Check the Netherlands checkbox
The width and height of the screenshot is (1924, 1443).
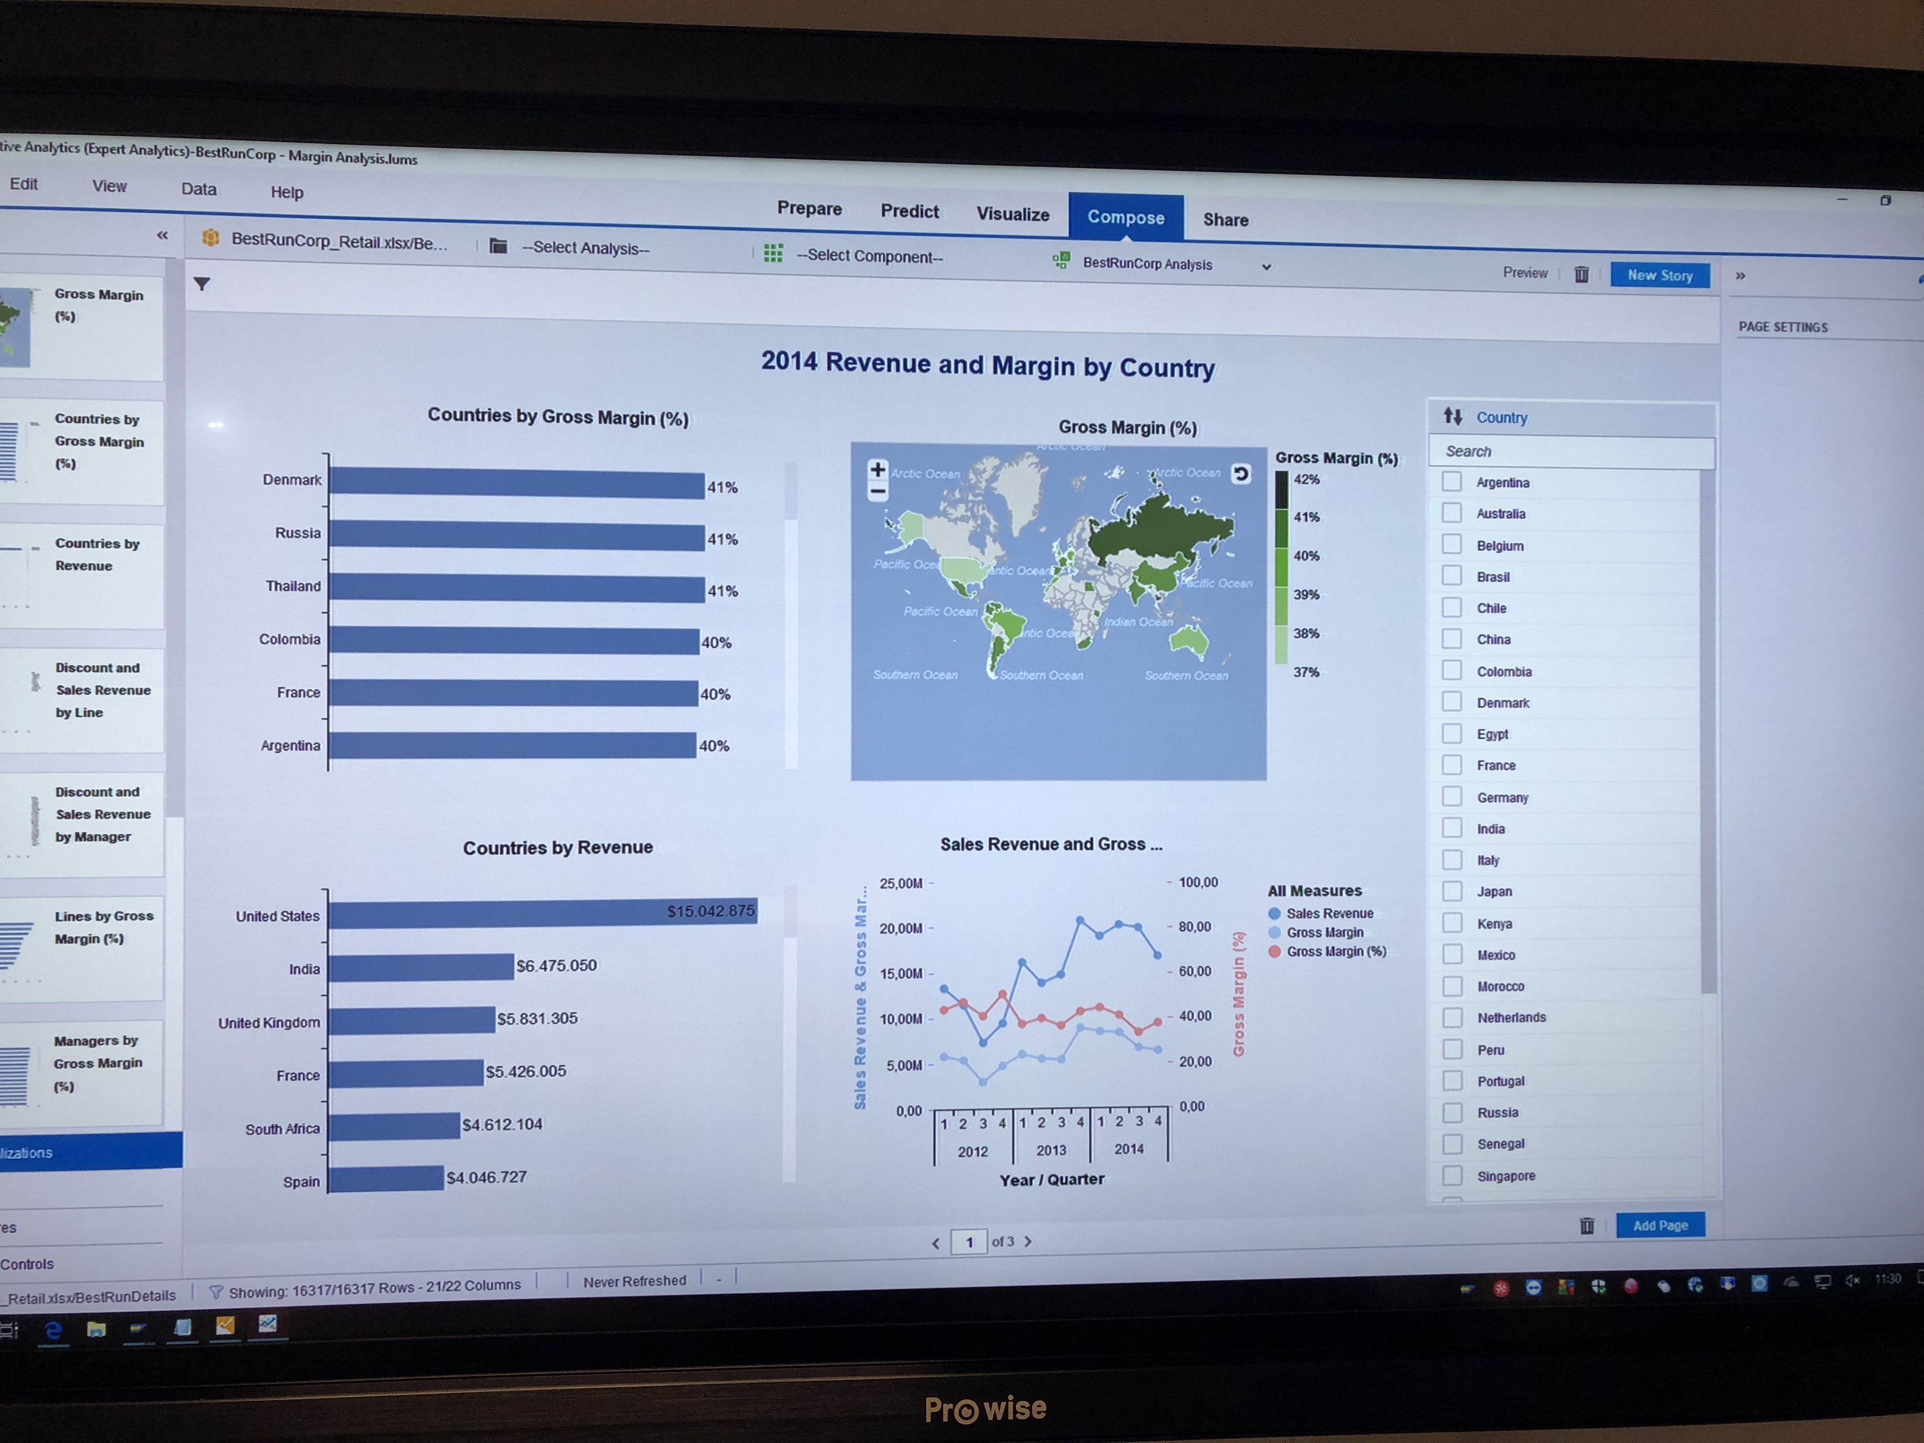pyautogui.click(x=1452, y=1017)
